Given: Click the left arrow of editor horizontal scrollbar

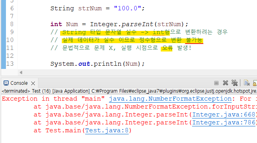Looking at the screenshot, I should [x=21, y=72].
